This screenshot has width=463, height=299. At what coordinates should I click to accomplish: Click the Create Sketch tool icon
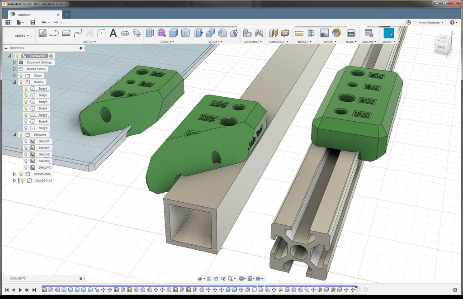43,33
